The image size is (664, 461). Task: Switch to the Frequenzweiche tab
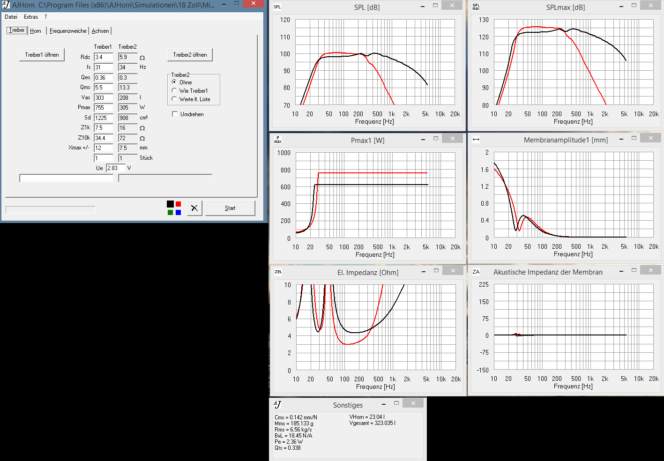[x=68, y=31]
